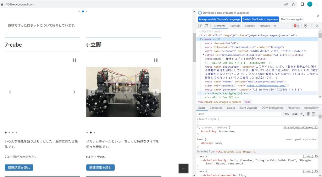
Task: Open the DevTools three-dot customize menu
Action: pos(312,26)
